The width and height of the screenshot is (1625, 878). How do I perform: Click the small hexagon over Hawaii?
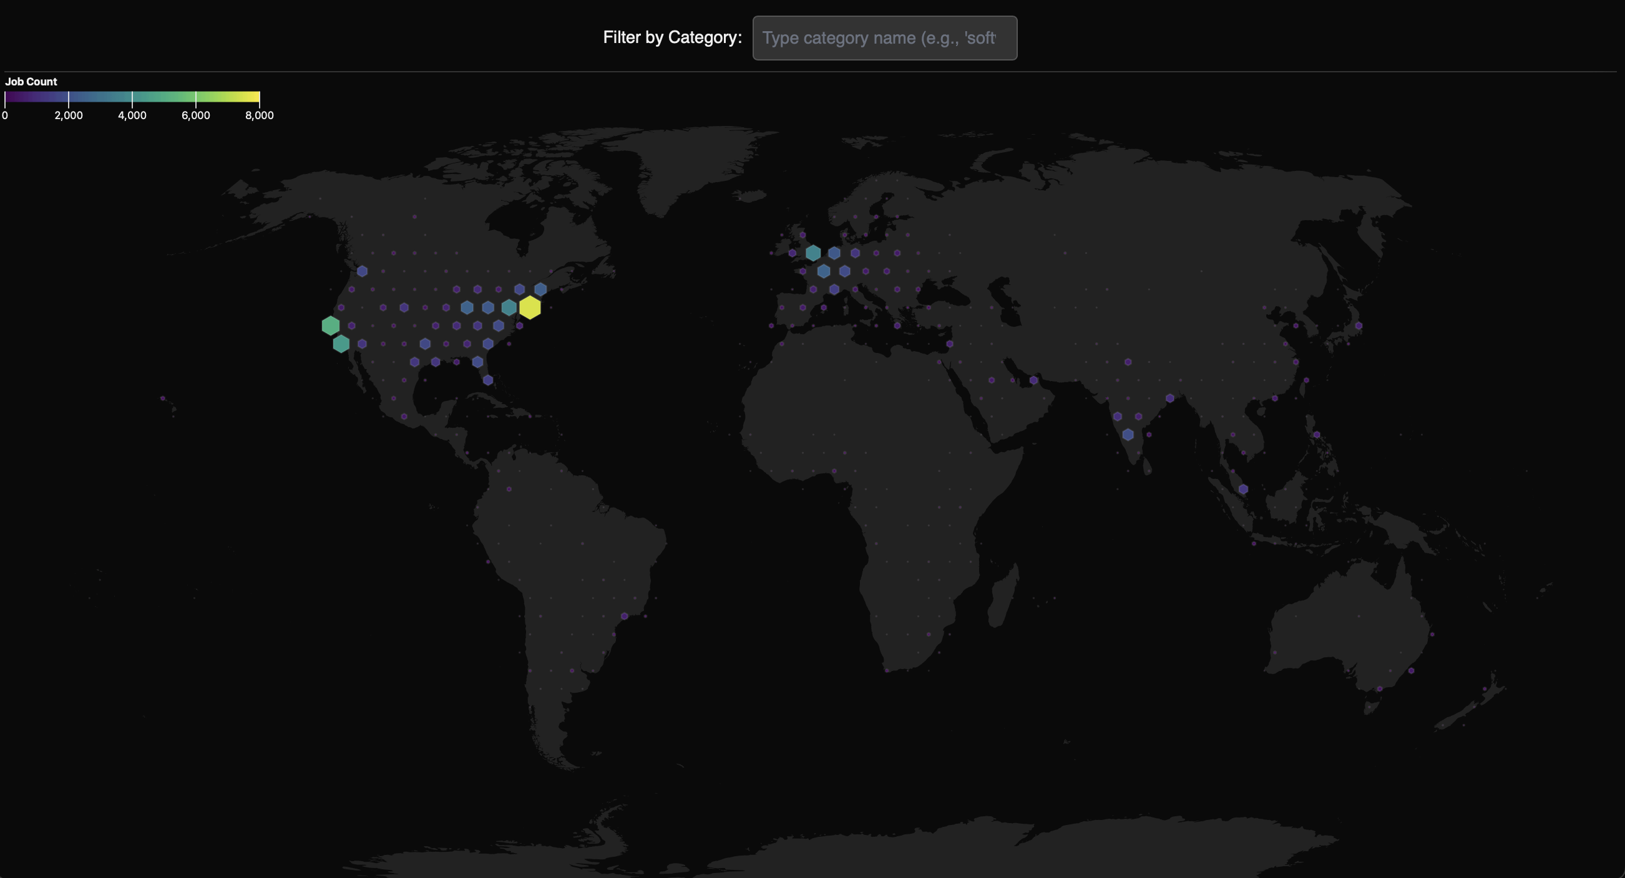click(163, 398)
